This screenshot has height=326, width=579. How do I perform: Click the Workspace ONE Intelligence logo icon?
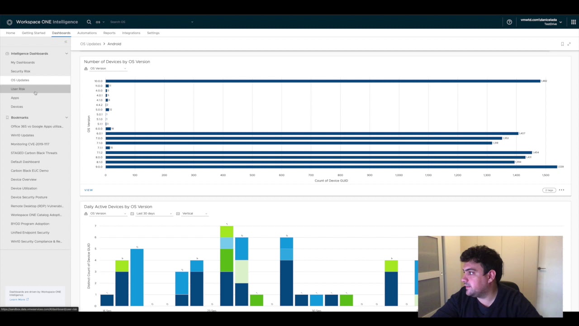9,22
